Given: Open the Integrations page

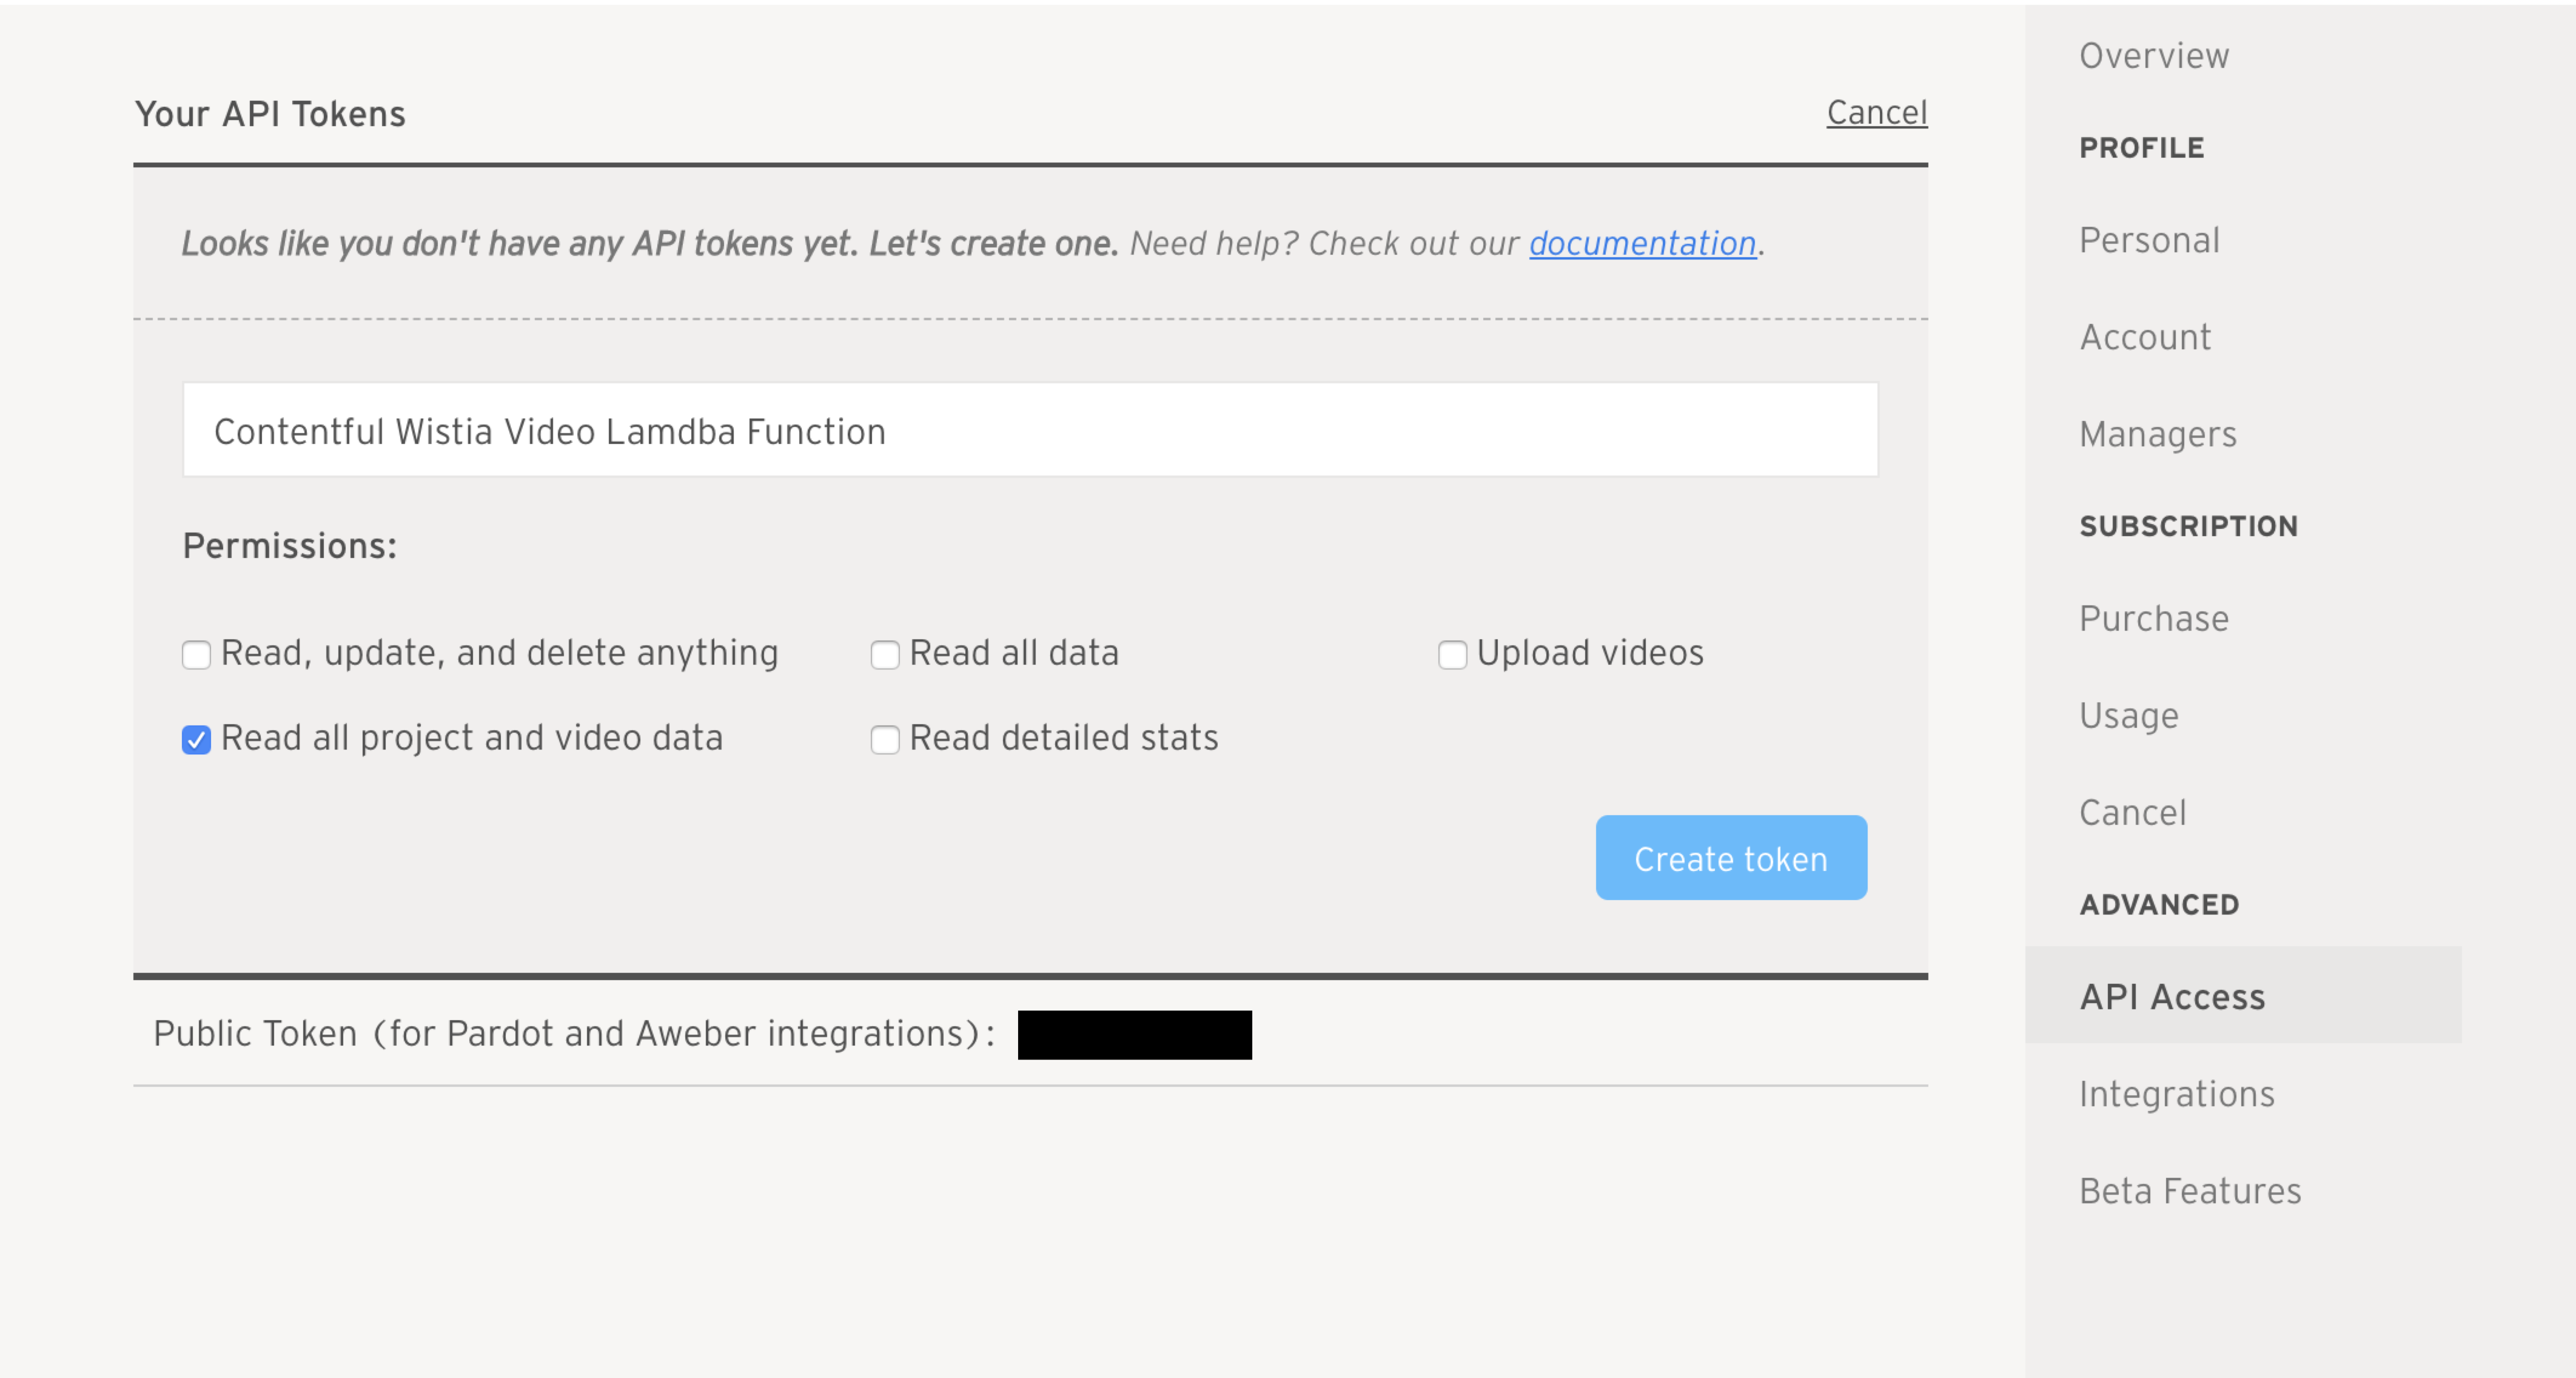Looking at the screenshot, I should pyautogui.click(x=2176, y=1093).
